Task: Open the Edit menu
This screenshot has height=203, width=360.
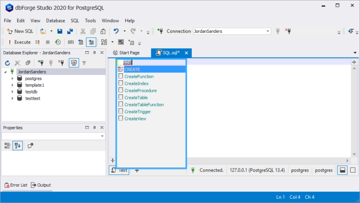Action: 21,21
